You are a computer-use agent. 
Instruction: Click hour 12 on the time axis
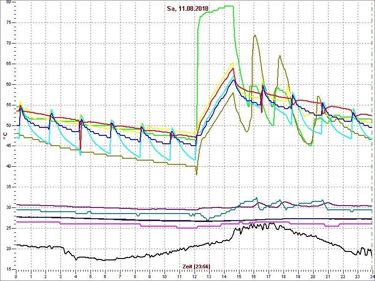194,276
